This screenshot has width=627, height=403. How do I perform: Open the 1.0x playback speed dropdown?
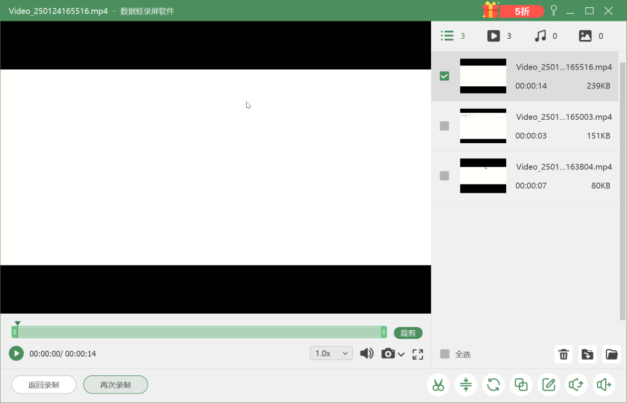(x=331, y=353)
